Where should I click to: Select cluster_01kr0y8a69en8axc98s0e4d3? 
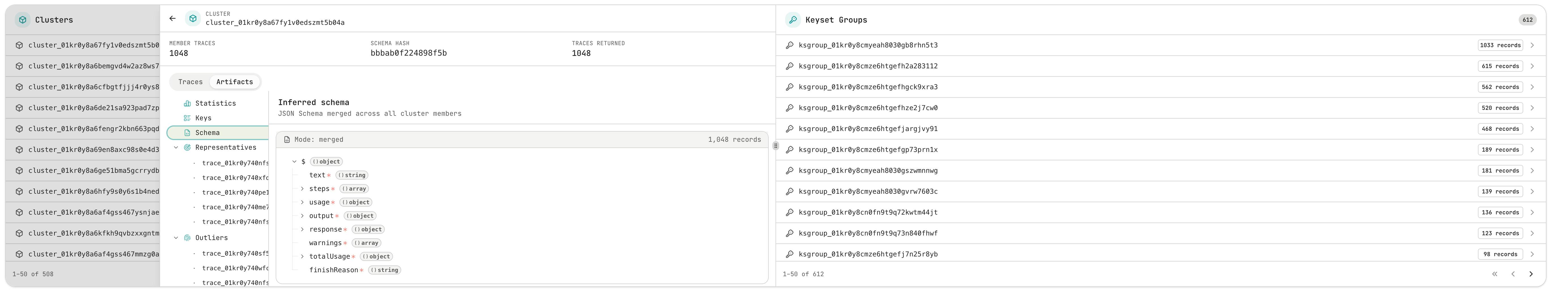[83, 150]
